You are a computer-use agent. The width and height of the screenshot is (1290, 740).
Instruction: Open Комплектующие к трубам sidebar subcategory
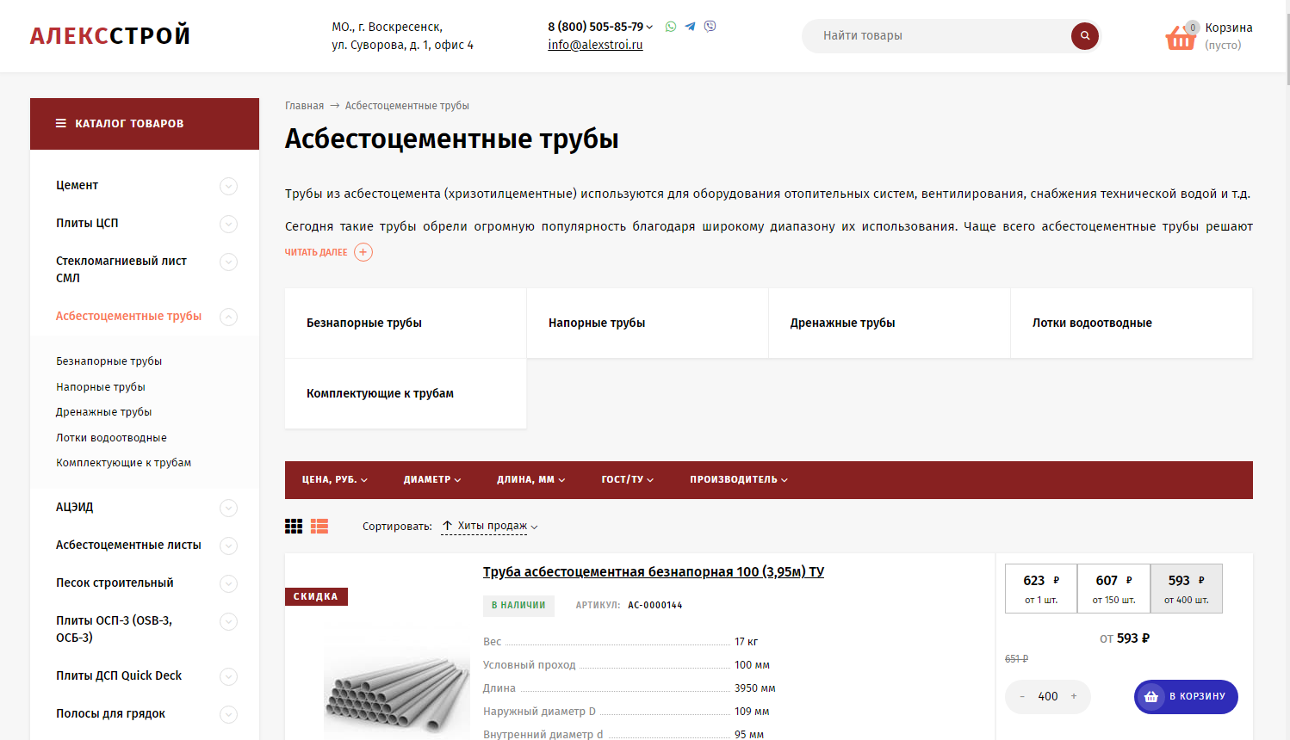[123, 463]
